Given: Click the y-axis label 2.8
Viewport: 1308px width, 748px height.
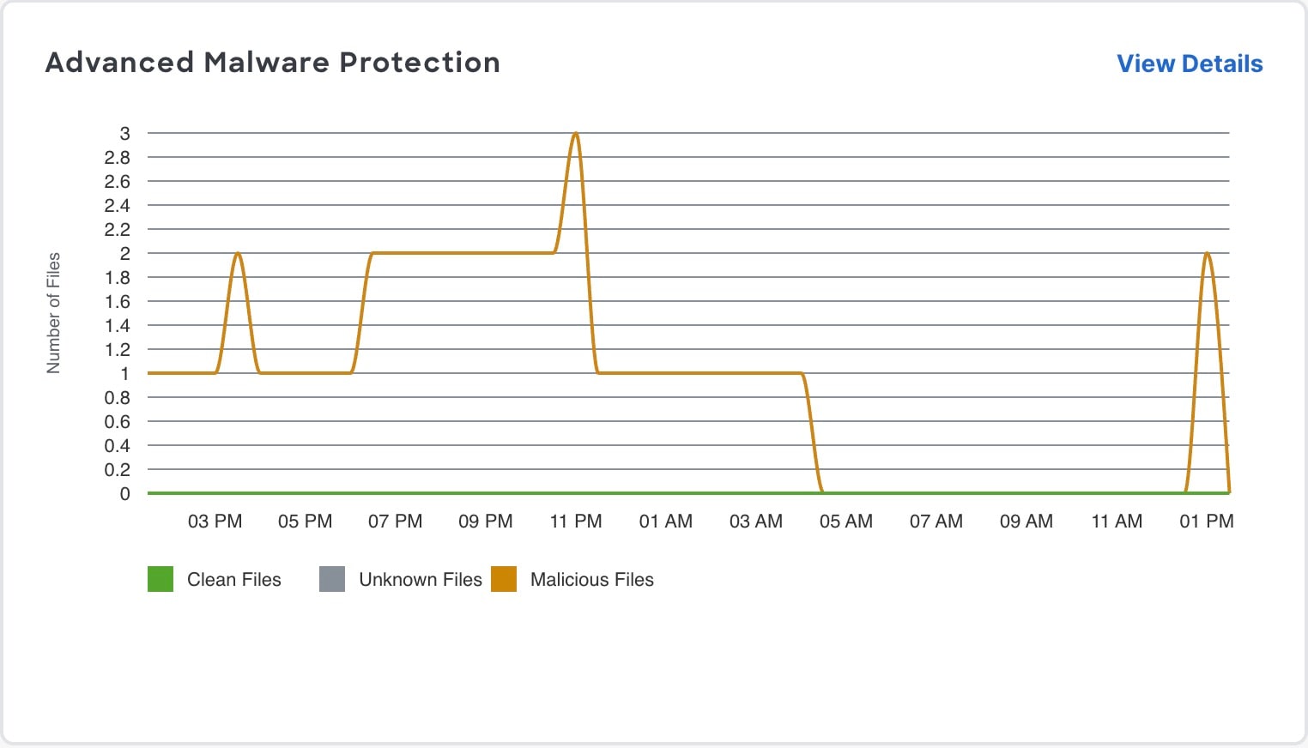Looking at the screenshot, I should [118, 158].
